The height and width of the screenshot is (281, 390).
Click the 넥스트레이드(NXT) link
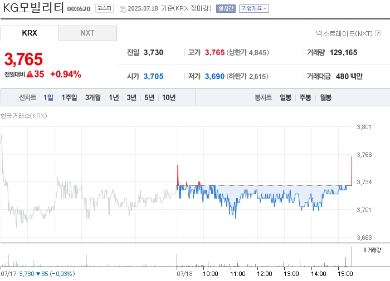(x=344, y=33)
